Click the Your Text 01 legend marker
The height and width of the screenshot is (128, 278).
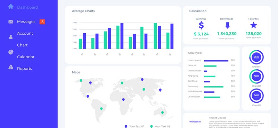pos(126,126)
